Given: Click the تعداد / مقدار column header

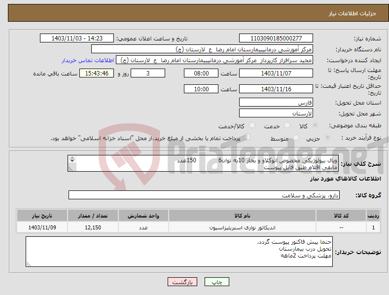Looking at the screenshot, I should [x=93, y=216].
